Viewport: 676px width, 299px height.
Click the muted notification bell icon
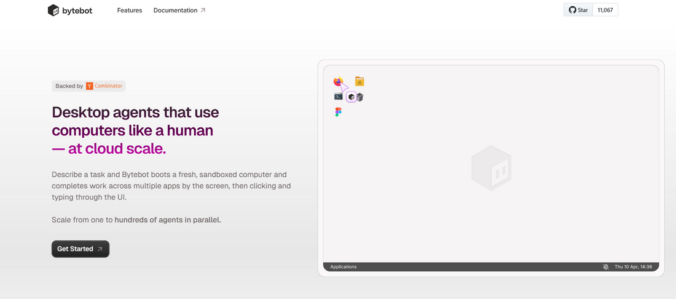(x=606, y=266)
